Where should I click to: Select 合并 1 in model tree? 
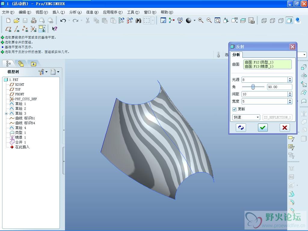coord(20,142)
